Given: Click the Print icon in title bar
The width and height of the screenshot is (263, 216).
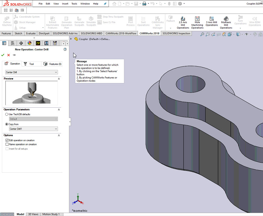Looking at the screenshot, I should pyautogui.click(x=144, y=4).
